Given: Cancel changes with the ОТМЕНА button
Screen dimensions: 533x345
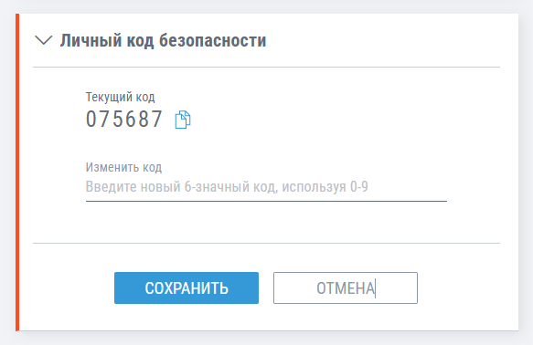Looking at the screenshot, I should pyautogui.click(x=346, y=287).
